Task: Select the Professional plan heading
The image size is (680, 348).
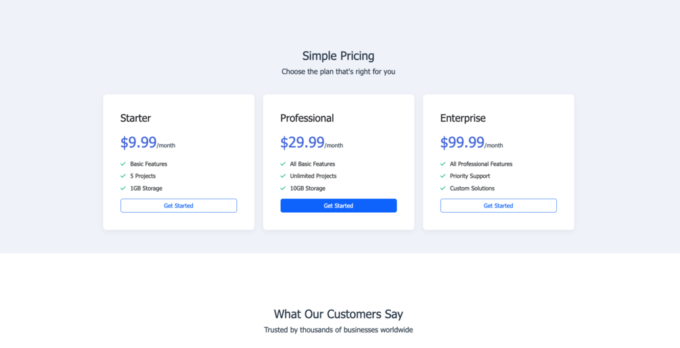Action: (x=307, y=118)
